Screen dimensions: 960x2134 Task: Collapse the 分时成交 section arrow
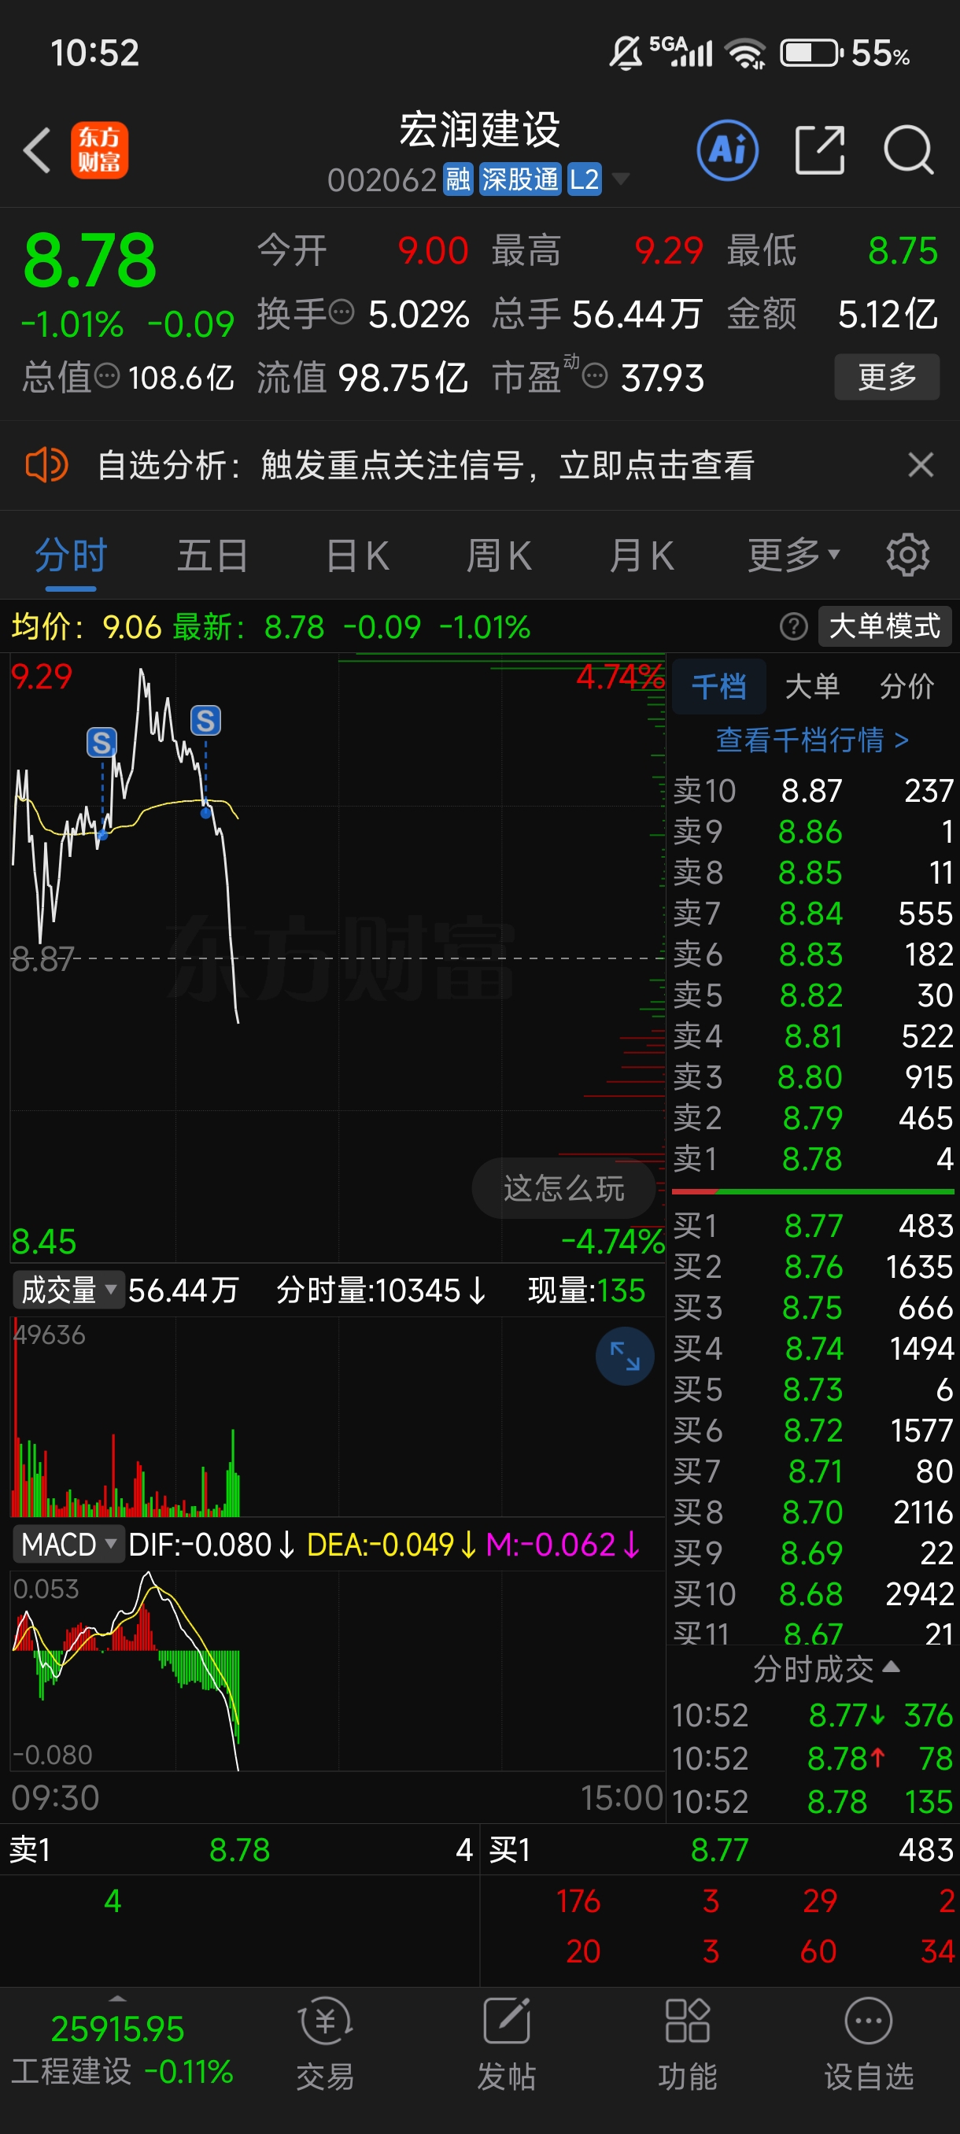point(892,1666)
